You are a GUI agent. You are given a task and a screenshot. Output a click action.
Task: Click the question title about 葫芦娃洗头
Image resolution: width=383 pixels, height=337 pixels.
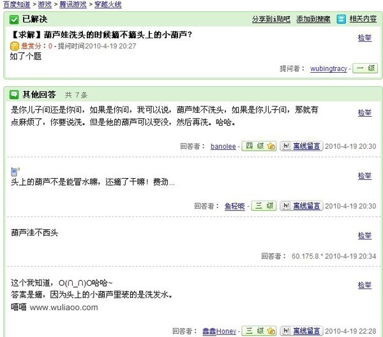[x=101, y=35]
